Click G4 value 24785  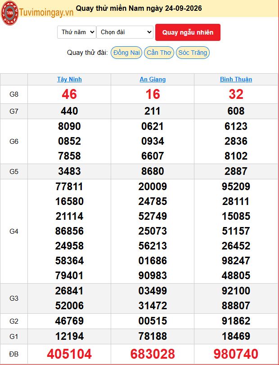153,201
